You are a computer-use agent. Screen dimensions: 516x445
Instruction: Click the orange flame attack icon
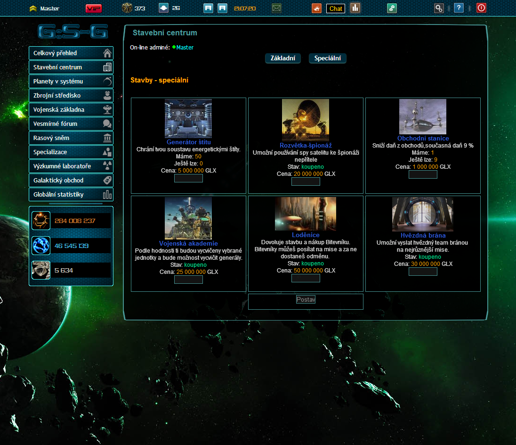[x=316, y=8]
